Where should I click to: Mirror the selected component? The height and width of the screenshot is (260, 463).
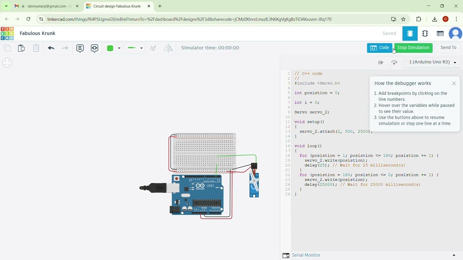[x=168, y=48]
